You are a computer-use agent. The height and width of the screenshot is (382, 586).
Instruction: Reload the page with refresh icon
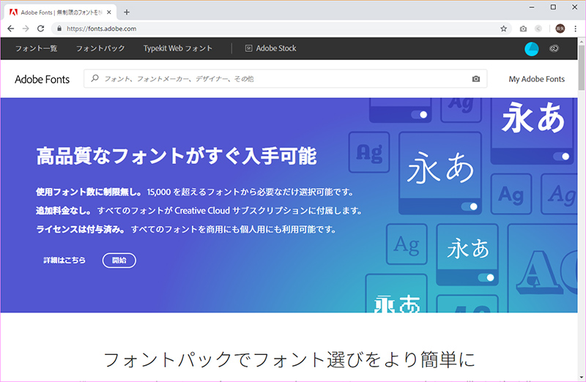pos(41,29)
